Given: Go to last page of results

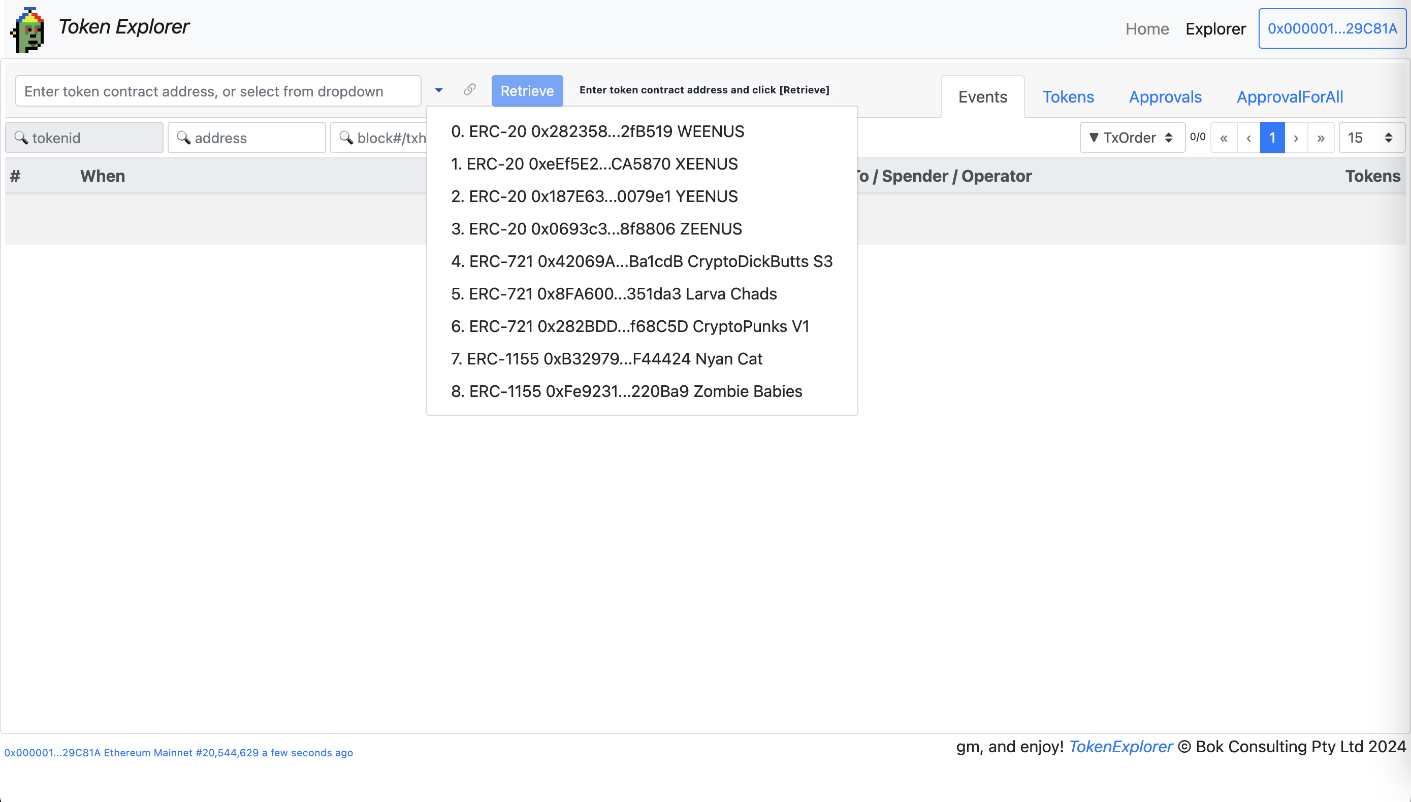Looking at the screenshot, I should (1321, 138).
